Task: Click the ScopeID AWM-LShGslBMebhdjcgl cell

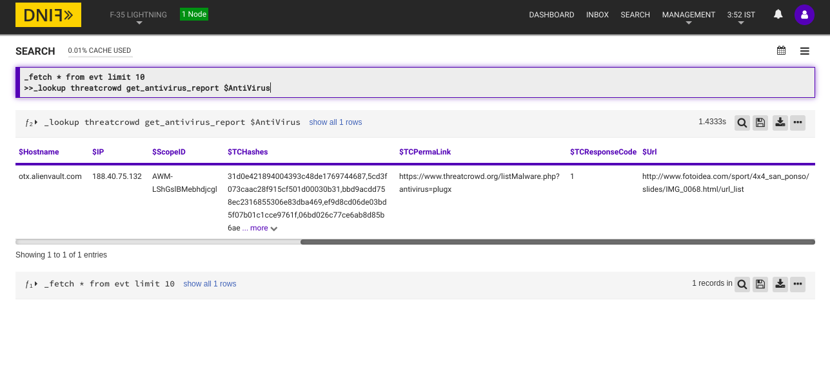Action: (x=184, y=183)
